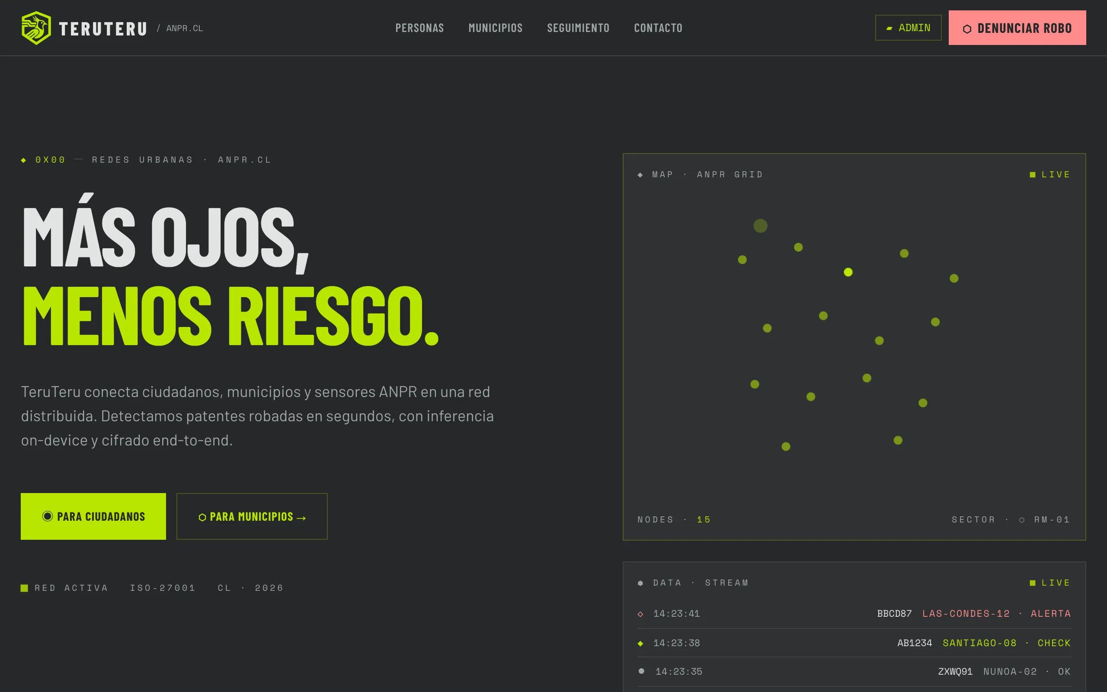Open the Admin button
The image size is (1107, 692).
coord(909,28)
